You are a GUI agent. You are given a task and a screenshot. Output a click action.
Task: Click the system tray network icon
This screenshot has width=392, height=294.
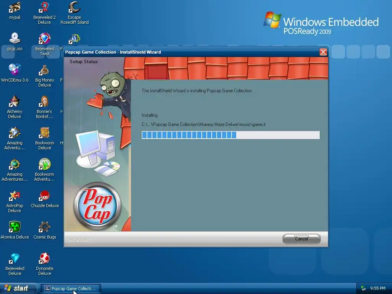point(364,288)
